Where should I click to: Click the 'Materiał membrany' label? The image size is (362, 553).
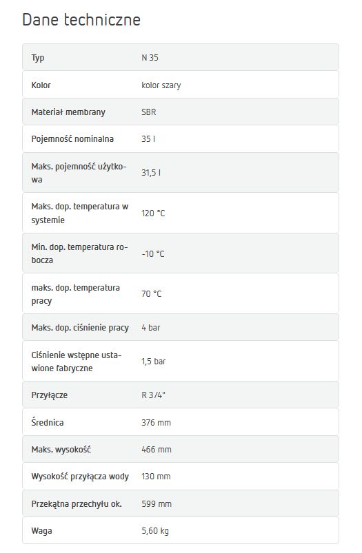68,112
